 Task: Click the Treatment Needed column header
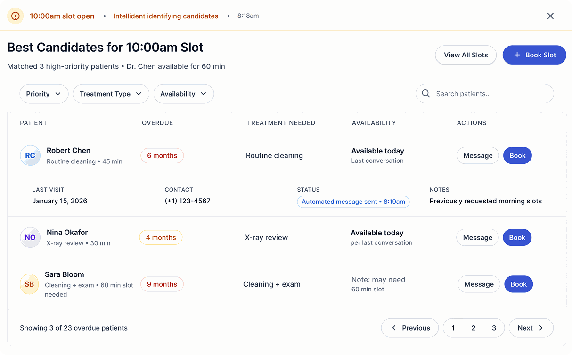(281, 123)
